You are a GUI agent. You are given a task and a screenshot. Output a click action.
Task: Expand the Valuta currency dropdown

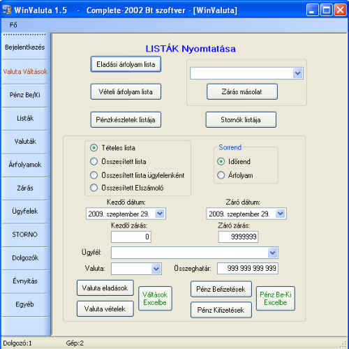[156, 269]
